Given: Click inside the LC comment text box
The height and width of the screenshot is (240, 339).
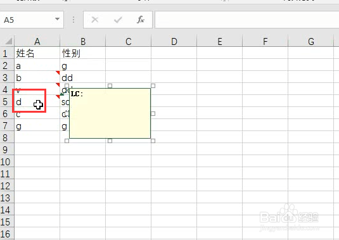Looking at the screenshot, I should 110,113.
